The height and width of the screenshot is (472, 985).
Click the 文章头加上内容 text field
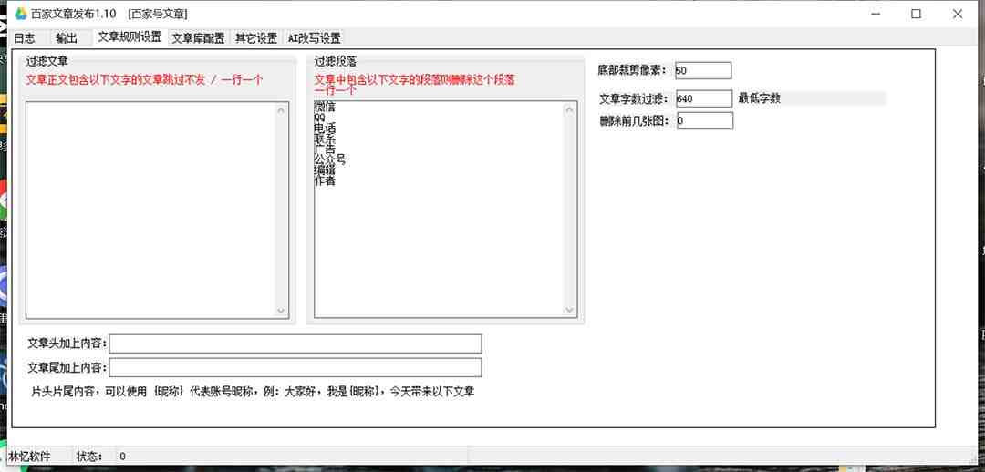(295, 344)
